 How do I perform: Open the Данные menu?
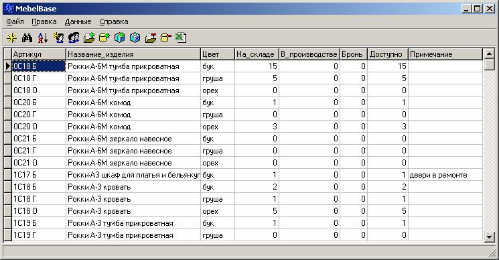pos(78,21)
